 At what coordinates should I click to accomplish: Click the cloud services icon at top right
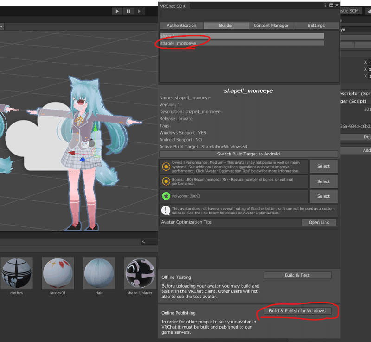coord(369,11)
